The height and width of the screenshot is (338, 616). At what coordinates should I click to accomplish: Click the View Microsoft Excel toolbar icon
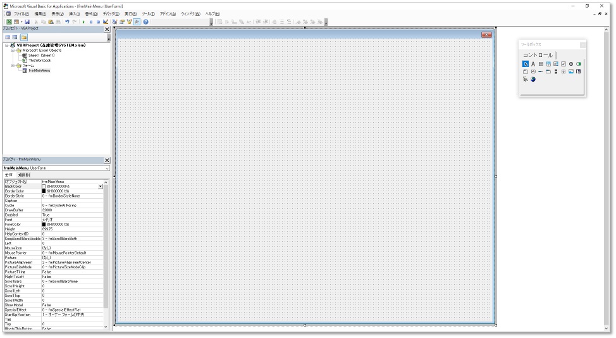9,22
